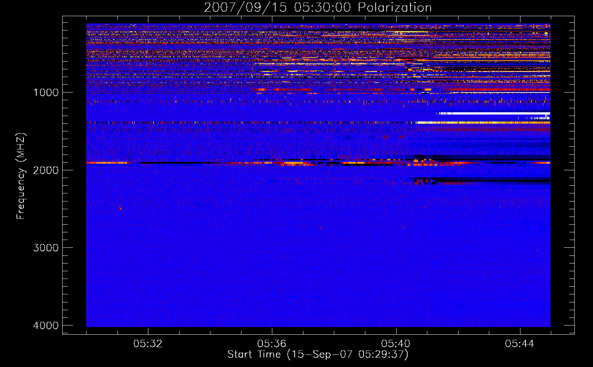The height and width of the screenshot is (367, 593).
Task: Click the 'Frequency (MHZ)' axis label
Action: (x=21, y=176)
